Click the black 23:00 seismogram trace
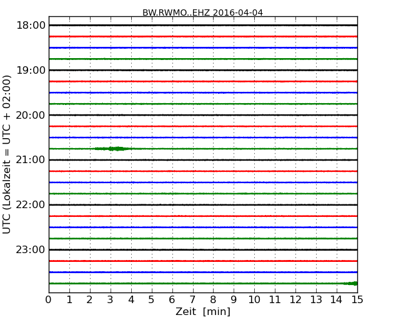This screenshot has width=406, height=325. point(203,249)
